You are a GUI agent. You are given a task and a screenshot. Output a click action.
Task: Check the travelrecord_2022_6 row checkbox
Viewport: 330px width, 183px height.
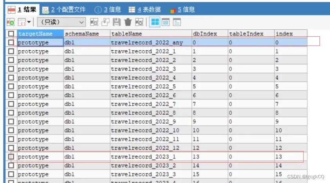point(11,95)
